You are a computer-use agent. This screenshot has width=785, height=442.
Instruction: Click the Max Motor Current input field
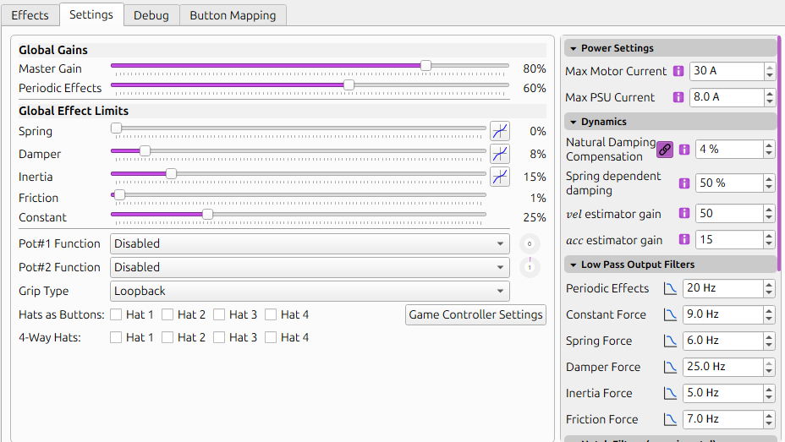click(x=726, y=71)
